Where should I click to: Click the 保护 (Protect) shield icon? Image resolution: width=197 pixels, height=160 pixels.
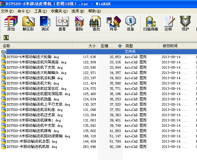pos(185,24)
